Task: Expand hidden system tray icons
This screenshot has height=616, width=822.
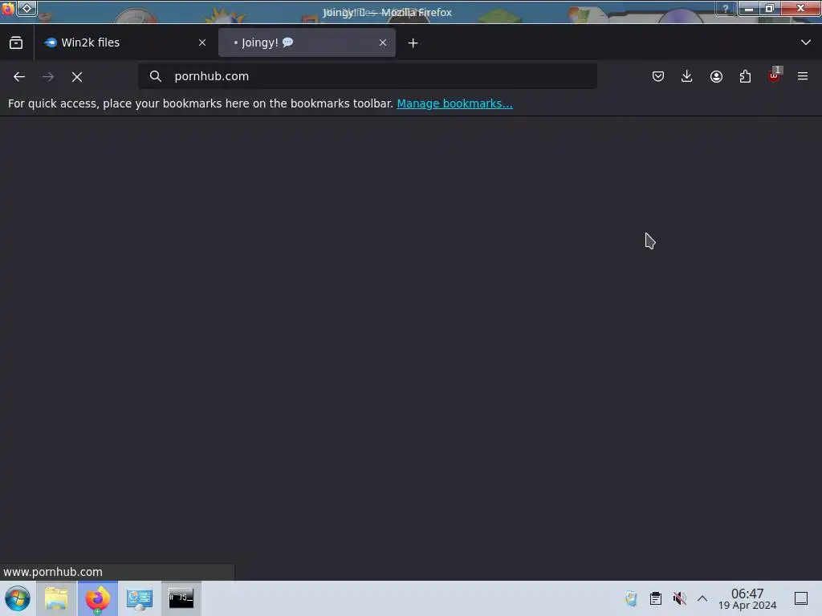Action: click(x=702, y=598)
